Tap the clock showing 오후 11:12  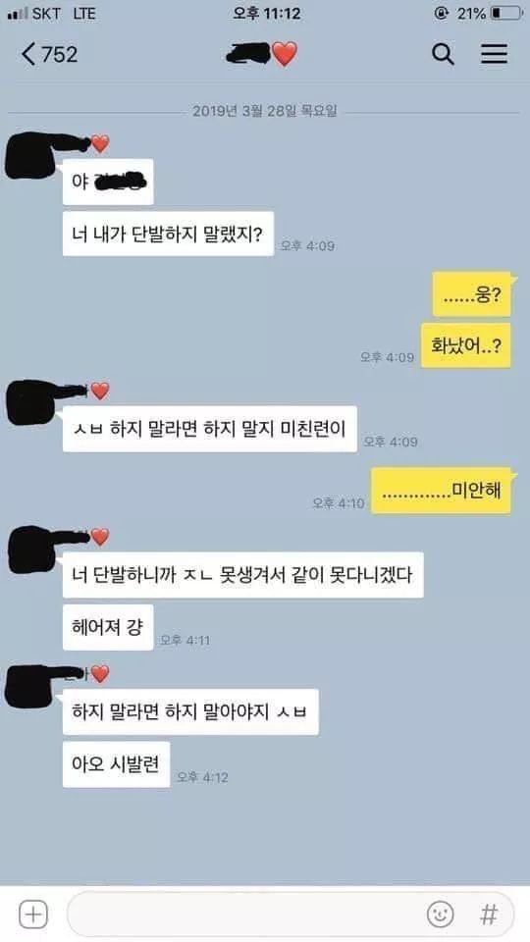266,13
